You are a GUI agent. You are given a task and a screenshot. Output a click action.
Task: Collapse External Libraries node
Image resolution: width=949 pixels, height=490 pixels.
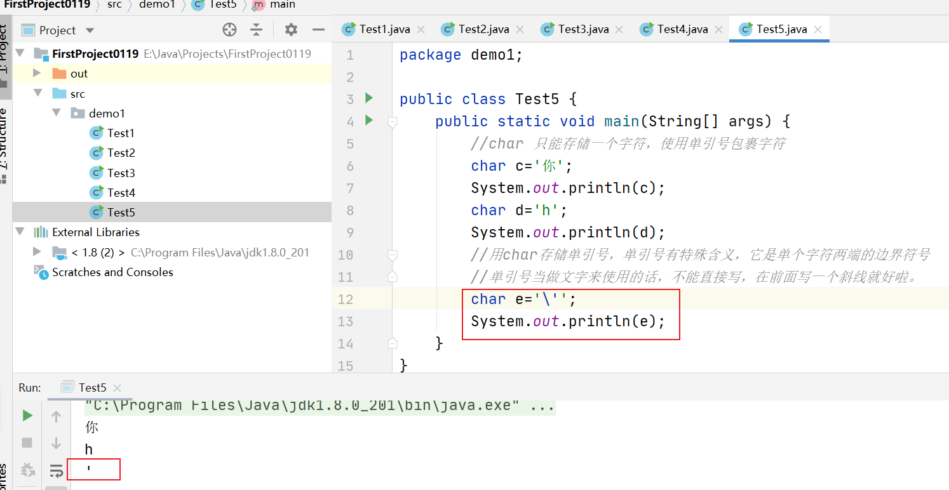click(x=19, y=232)
